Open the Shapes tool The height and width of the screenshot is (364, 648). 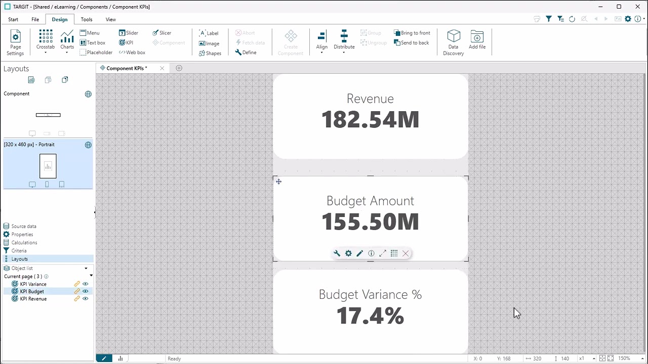[x=210, y=53]
